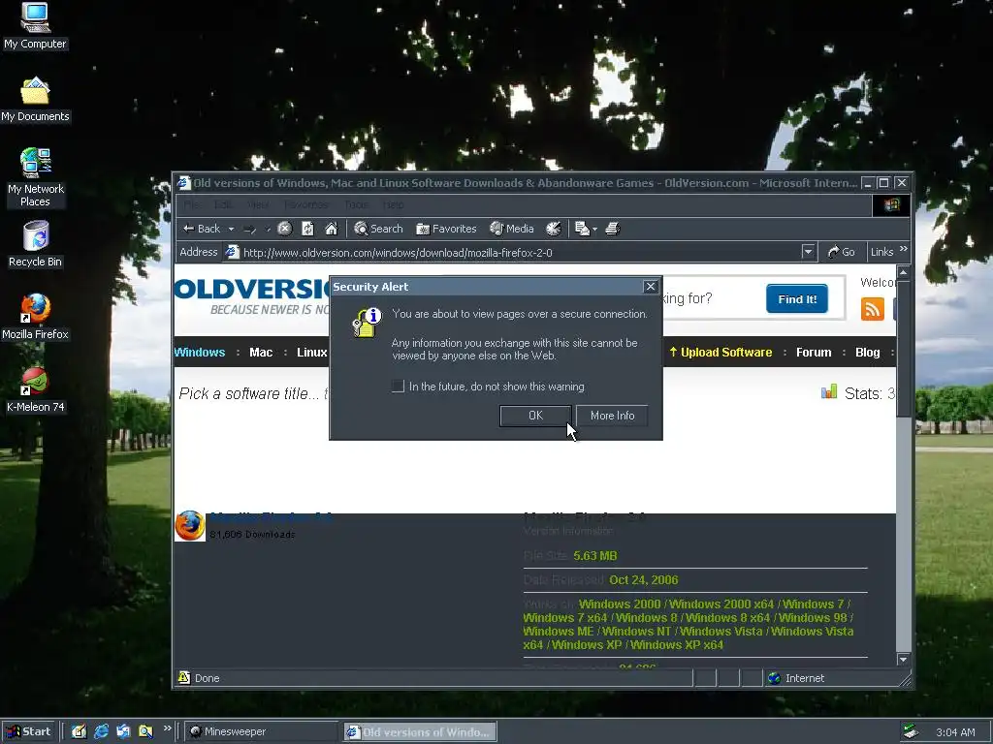993x744 pixels.
Task: Close the Security Alert dialog
Action: point(651,287)
